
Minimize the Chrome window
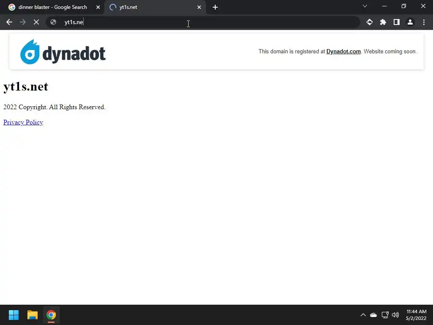click(x=384, y=6)
